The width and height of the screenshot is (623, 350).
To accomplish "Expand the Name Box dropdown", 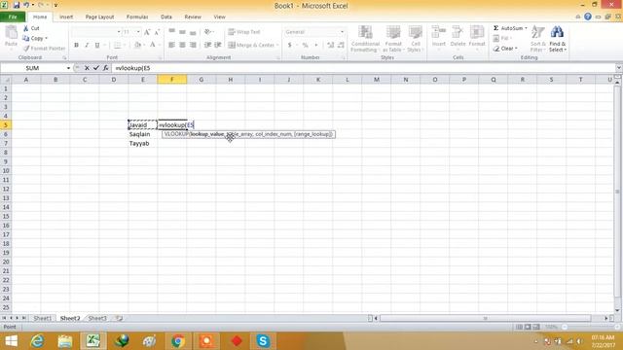I will [x=68, y=68].
